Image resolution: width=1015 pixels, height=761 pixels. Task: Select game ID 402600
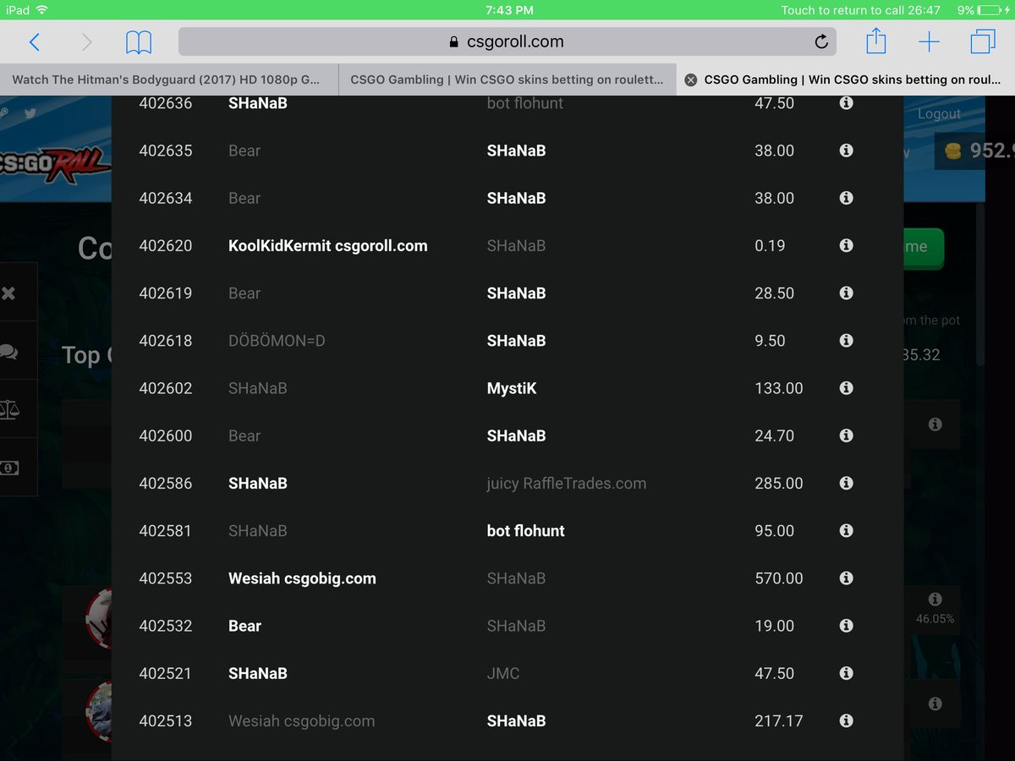click(x=166, y=435)
